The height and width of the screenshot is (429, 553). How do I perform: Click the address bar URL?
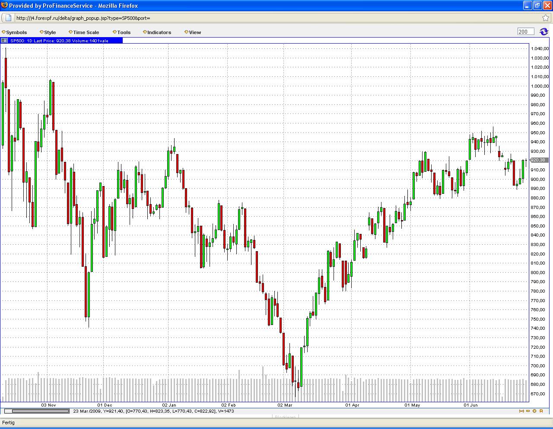[x=83, y=18]
